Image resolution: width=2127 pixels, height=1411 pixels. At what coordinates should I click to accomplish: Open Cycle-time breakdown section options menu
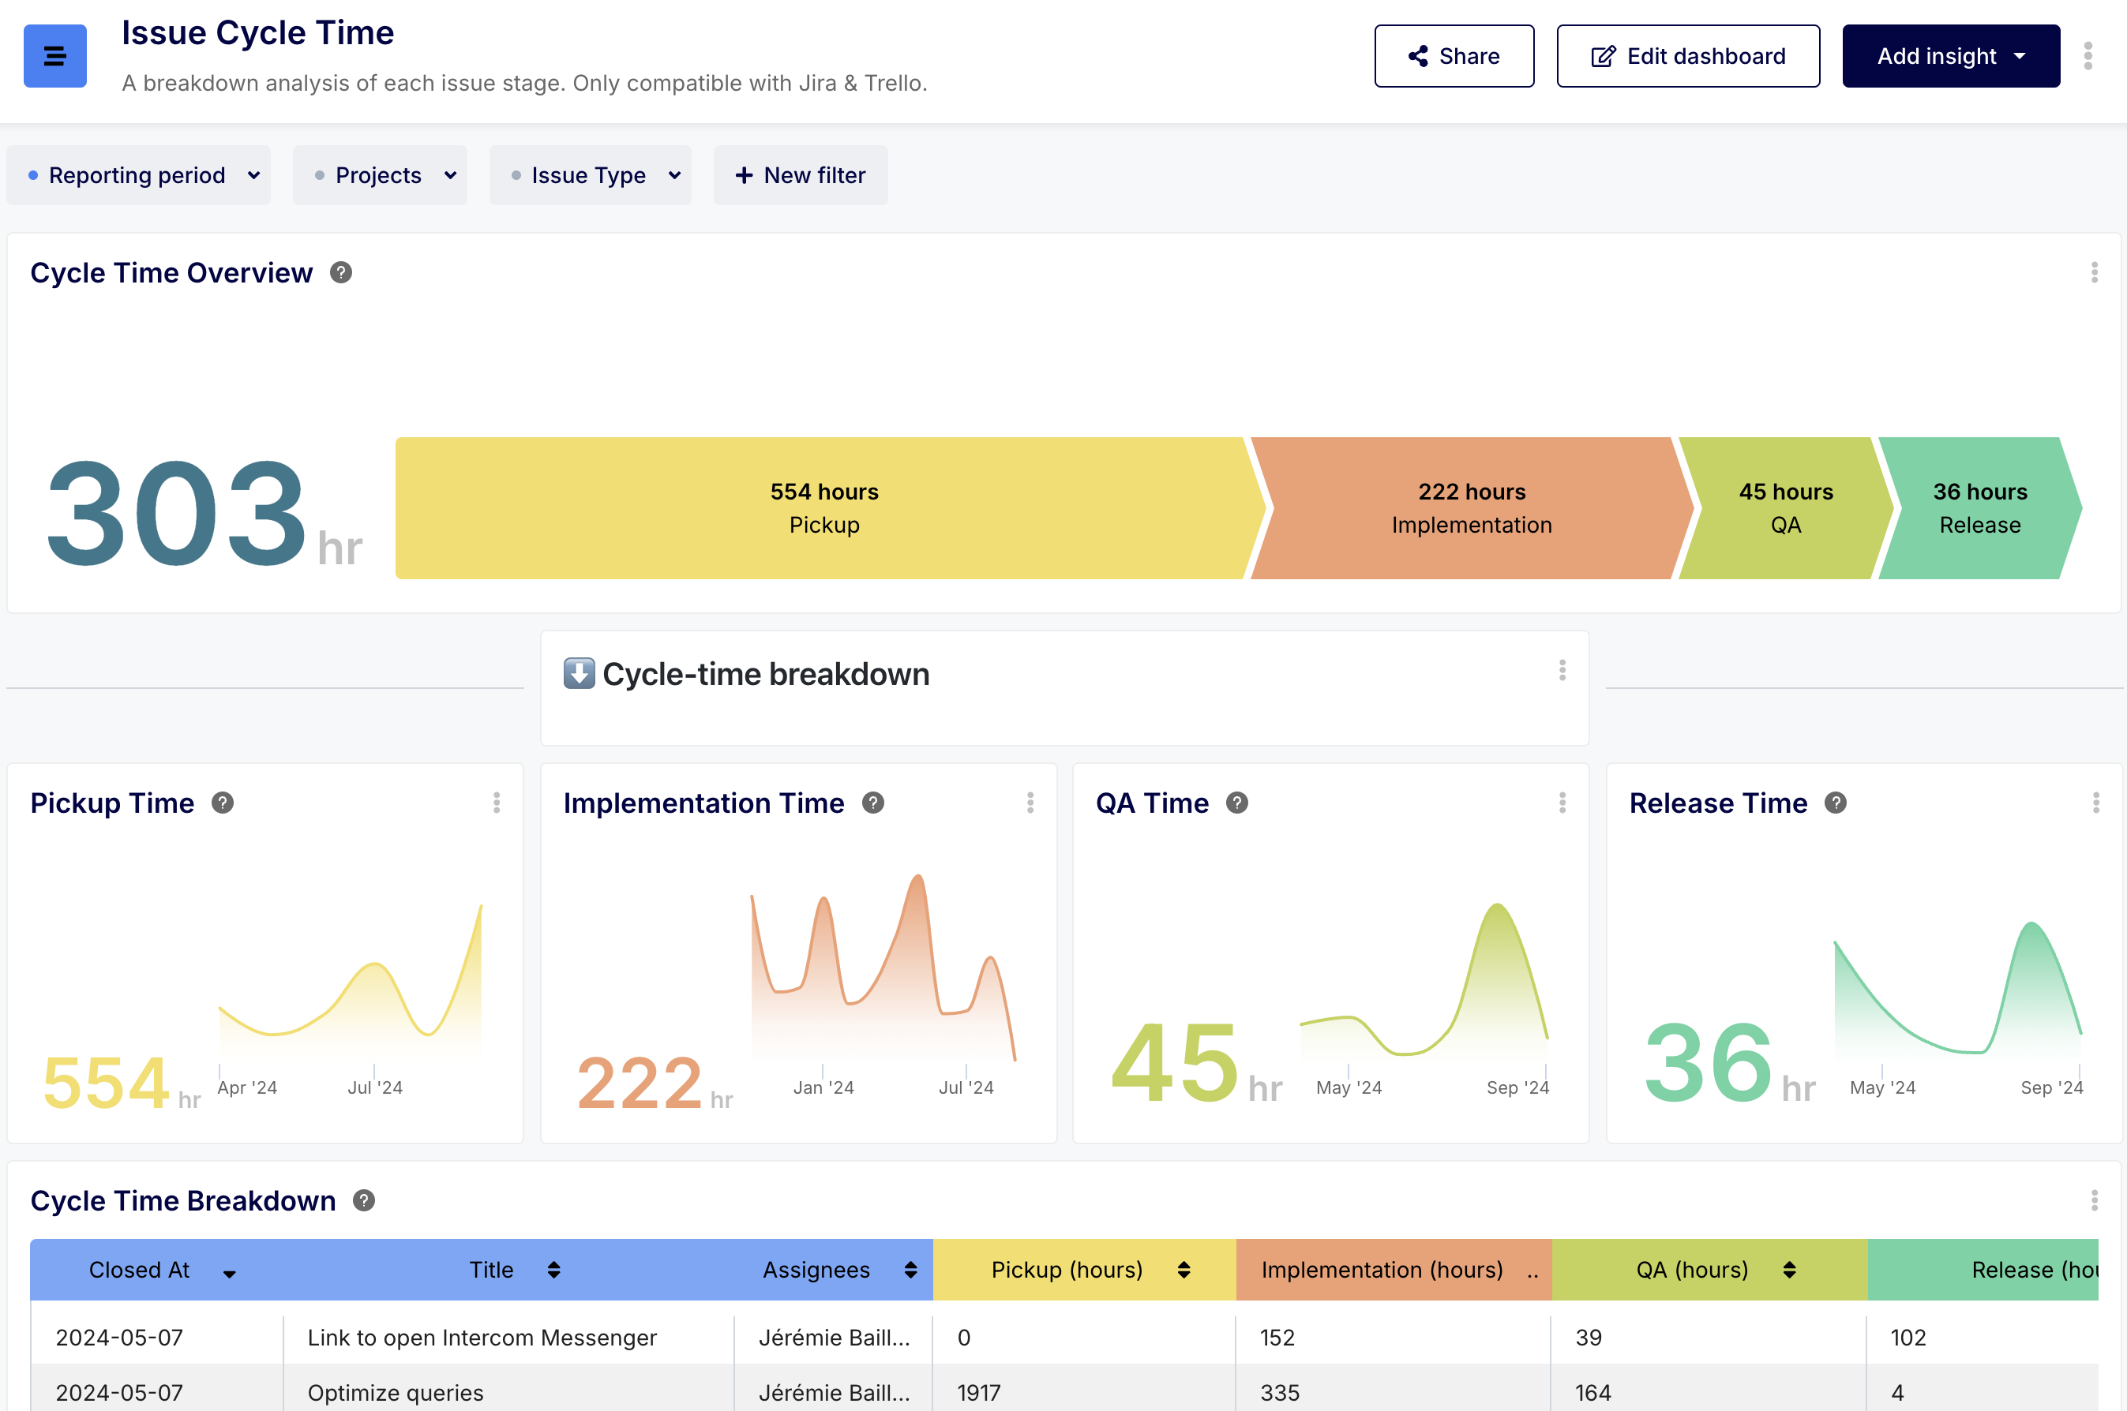tap(1562, 671)
